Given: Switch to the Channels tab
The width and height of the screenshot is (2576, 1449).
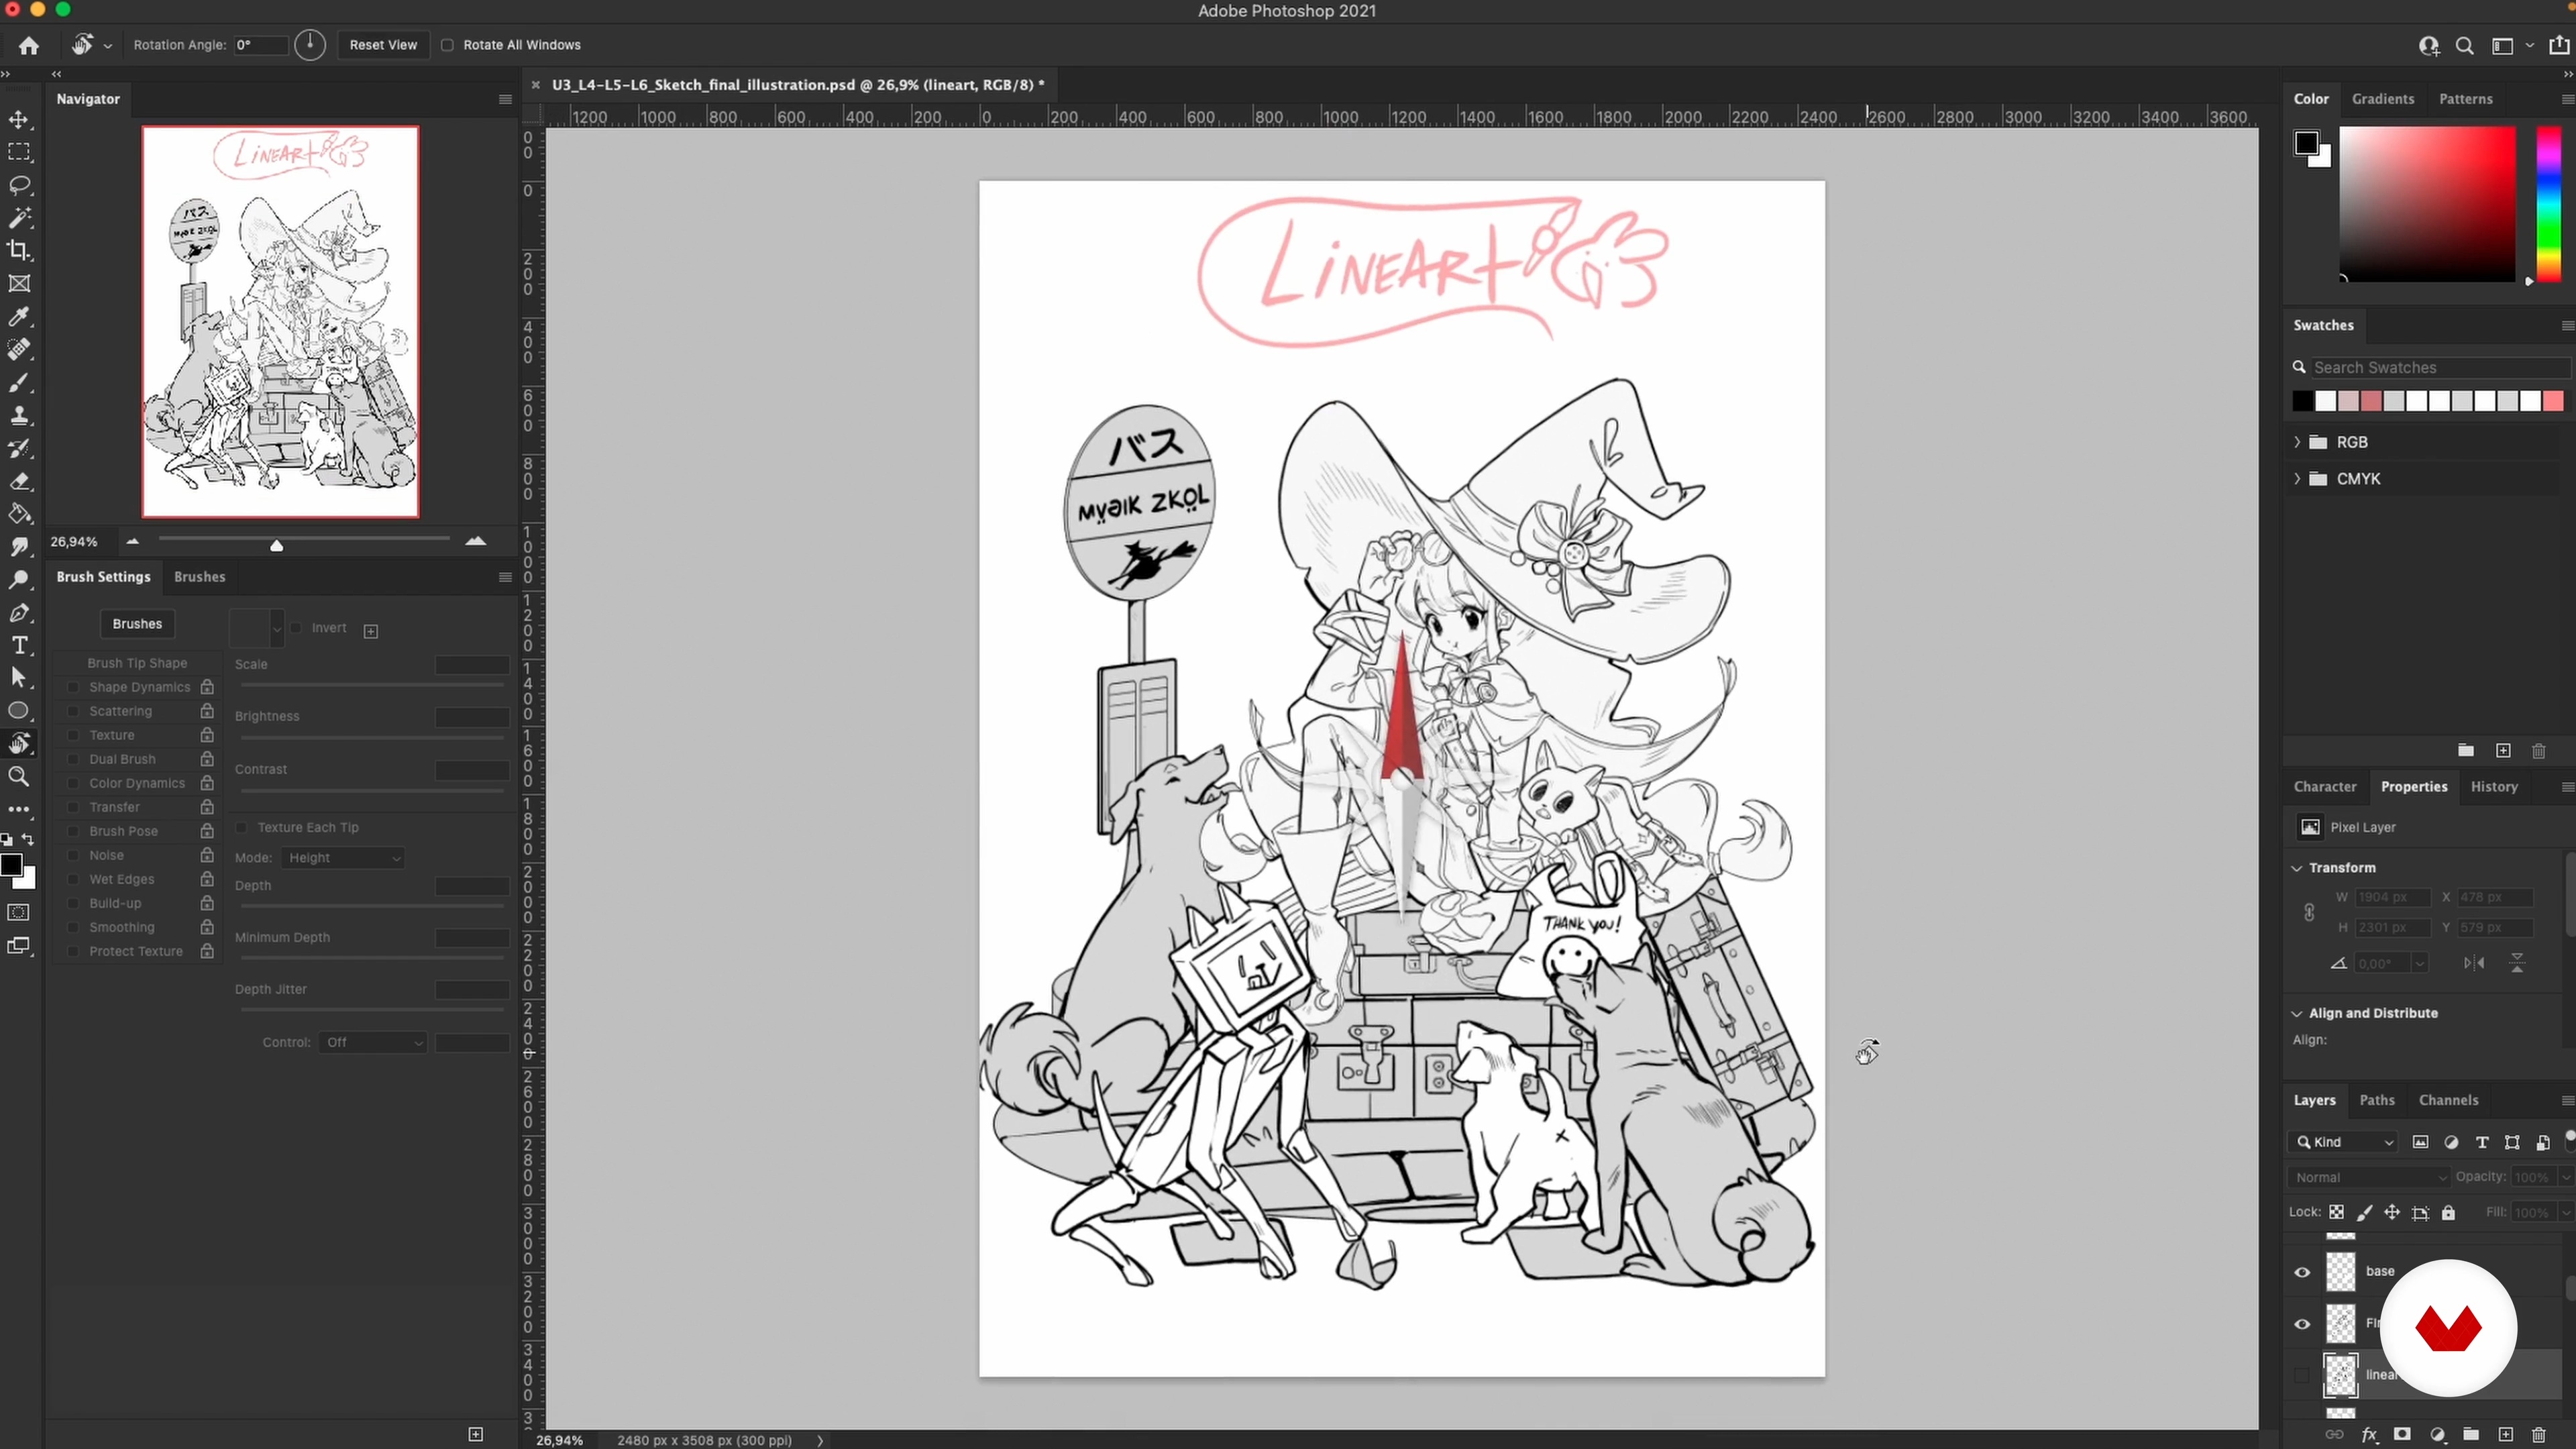Looking at the screenshot, I should [x=2447, y=1100].
